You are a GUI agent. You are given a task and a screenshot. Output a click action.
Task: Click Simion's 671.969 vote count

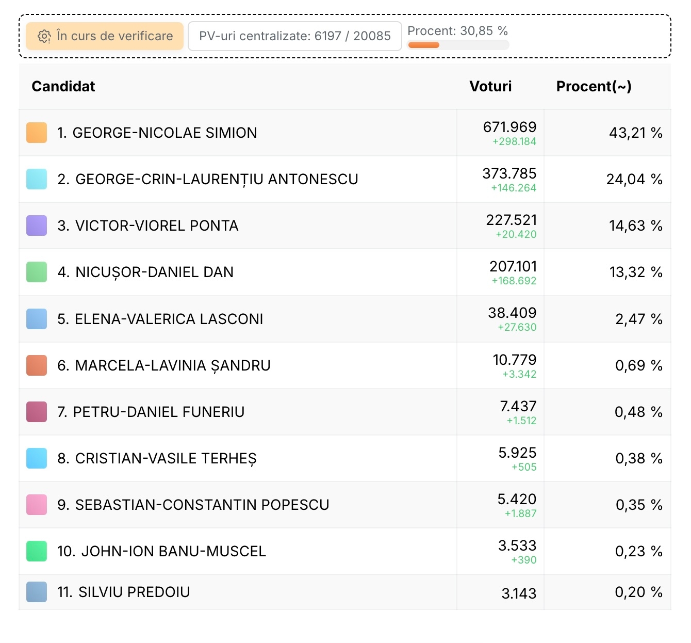tap(509, 127)
